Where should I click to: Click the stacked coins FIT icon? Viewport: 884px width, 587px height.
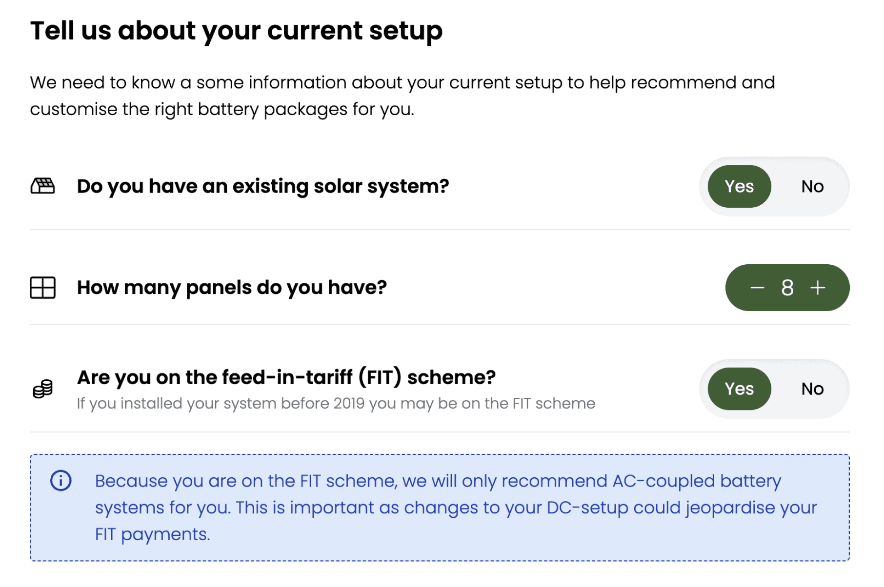[43, 389]
